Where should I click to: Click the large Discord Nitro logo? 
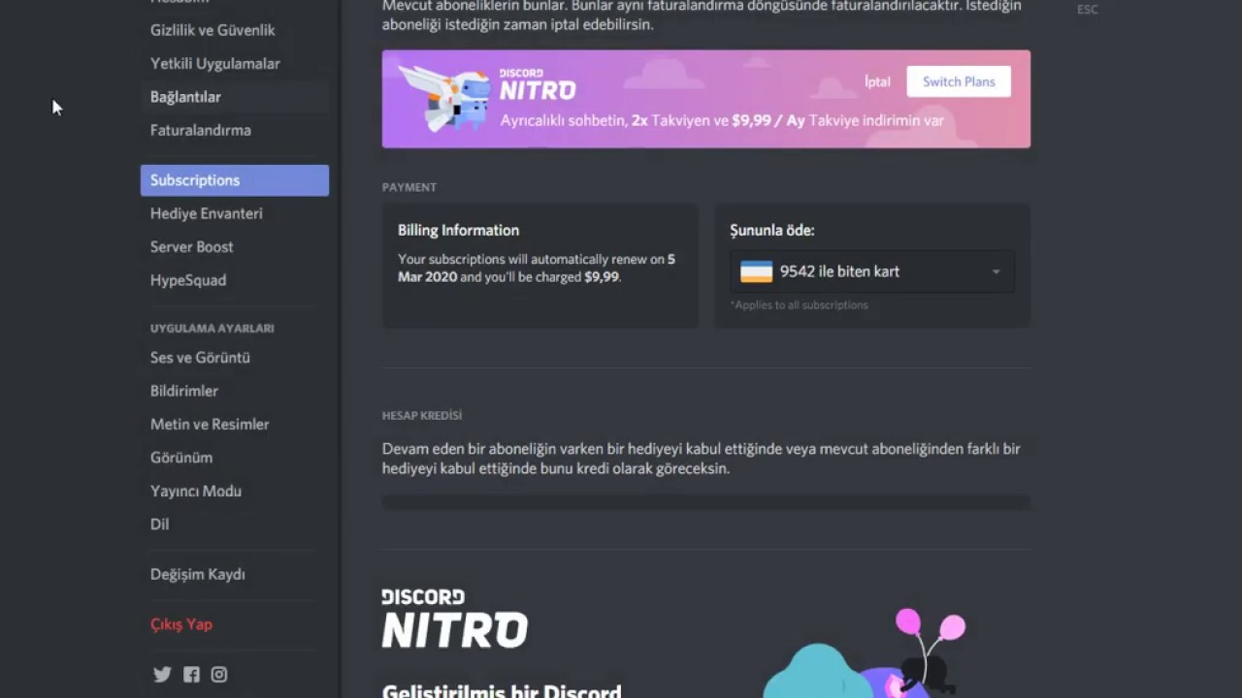tap(454, 618)
